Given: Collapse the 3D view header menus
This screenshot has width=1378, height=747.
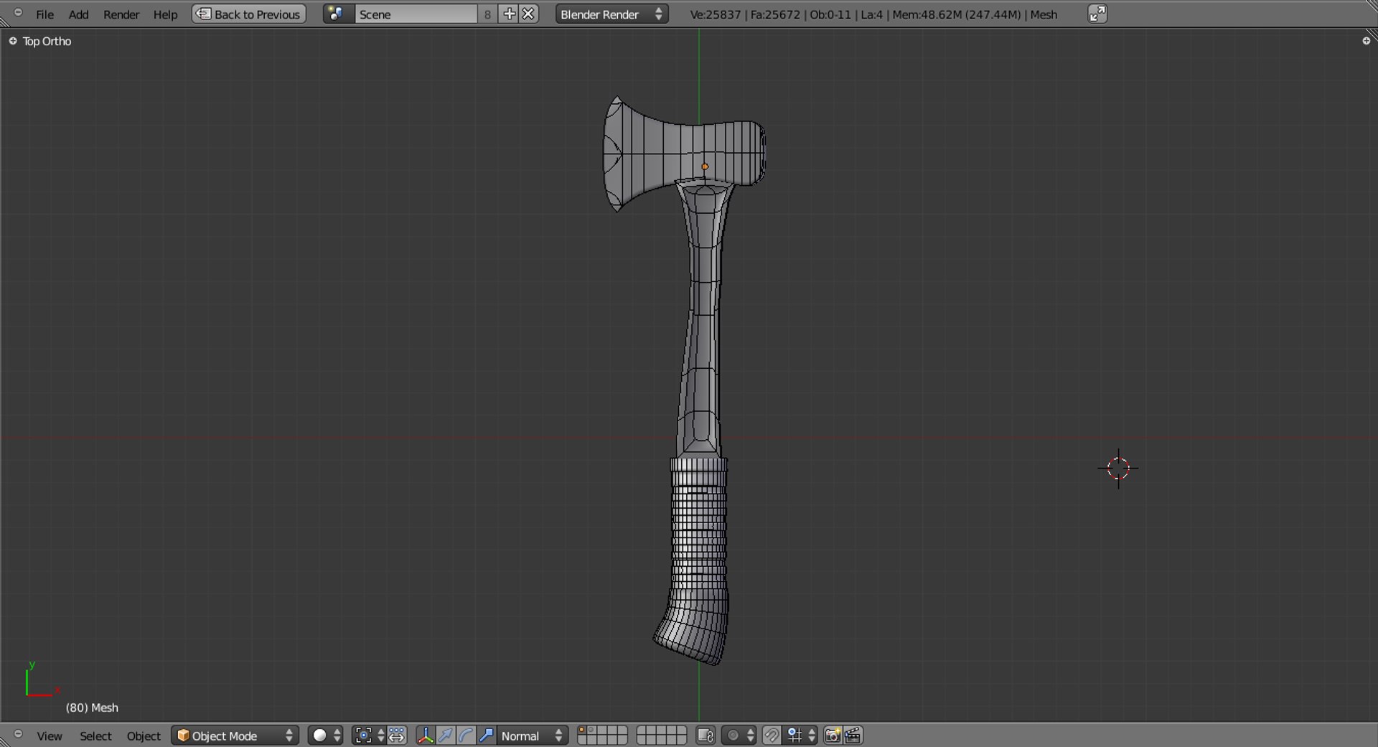Looking at the screenshot, I should click(x=18, y=734).
